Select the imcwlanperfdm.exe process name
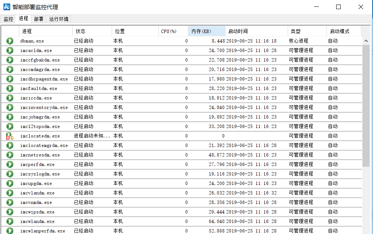This screenshot has height=234, width=373. (x=42, y=231)
